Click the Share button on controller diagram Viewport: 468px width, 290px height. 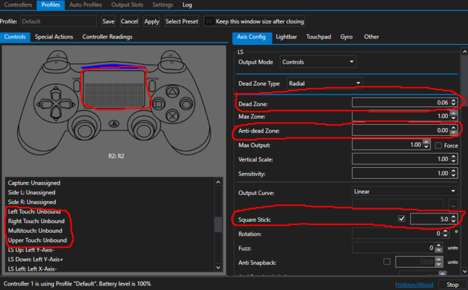point(77,86)
